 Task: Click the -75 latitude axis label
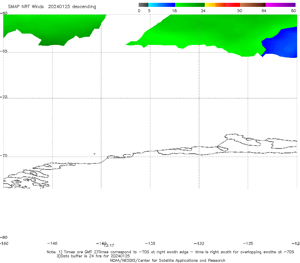(4, 156)
